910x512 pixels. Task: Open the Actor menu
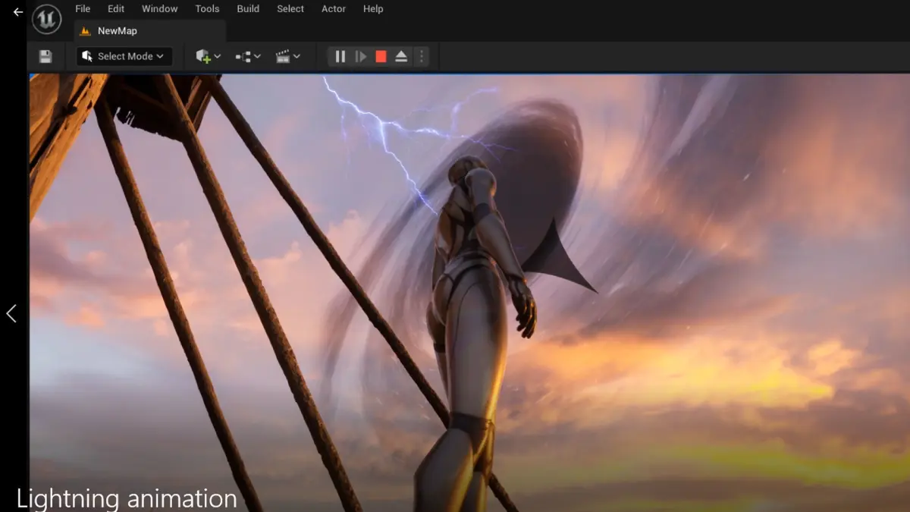(x=334, y=9)
